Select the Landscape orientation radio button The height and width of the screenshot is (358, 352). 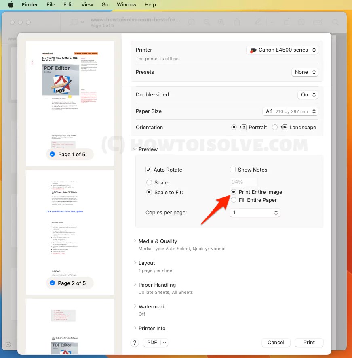275,127
